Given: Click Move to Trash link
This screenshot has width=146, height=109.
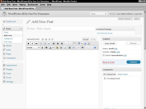Looking at the screenshot, I should pyautogui.click(x=108, y=62).
